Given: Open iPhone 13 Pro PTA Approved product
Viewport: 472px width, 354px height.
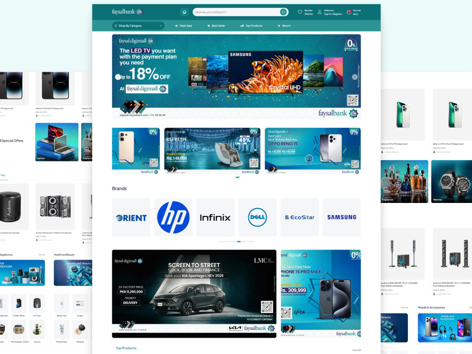Looking at the screenshot, I should point(403,121).
